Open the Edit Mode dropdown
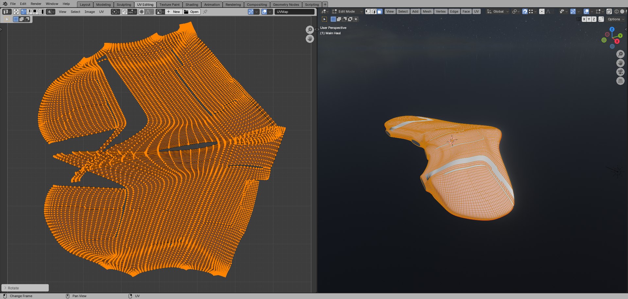The width and height of the screenshot is (628, 299). [x=347, y=11]
